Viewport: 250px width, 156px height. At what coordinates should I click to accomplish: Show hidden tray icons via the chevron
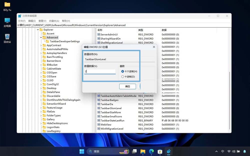(216, 151)
